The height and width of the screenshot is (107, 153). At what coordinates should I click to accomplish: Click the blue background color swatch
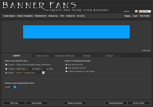tap(15, 87)
